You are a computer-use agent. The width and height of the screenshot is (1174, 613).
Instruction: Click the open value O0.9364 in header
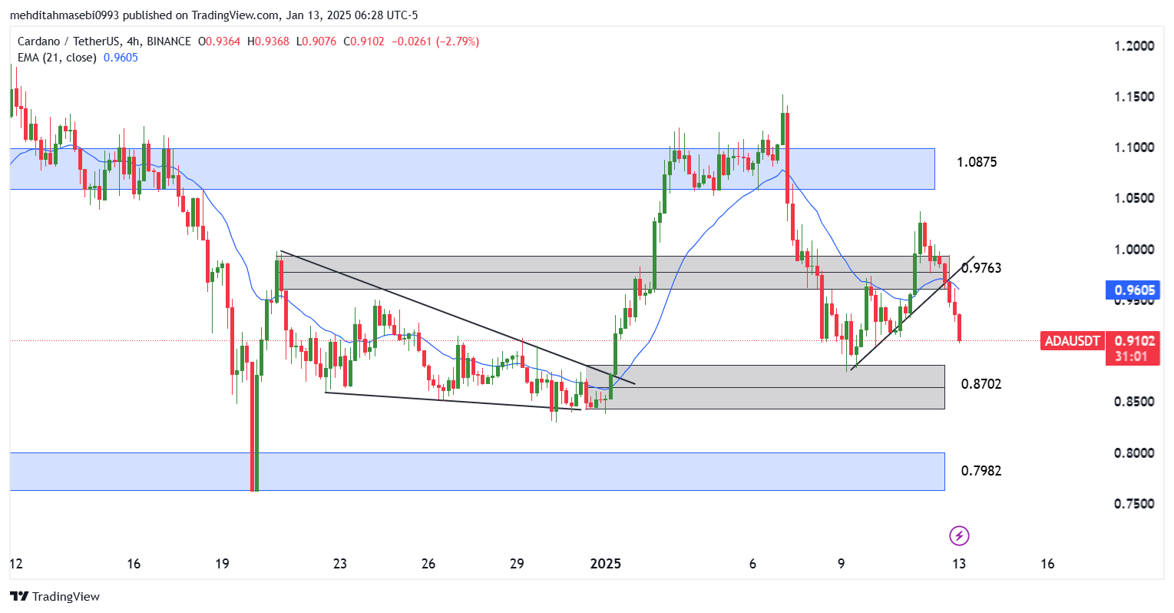[x=219, y=41]
